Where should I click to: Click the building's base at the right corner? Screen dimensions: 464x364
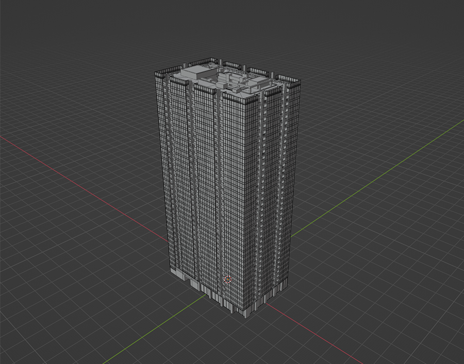coord(283,285)
